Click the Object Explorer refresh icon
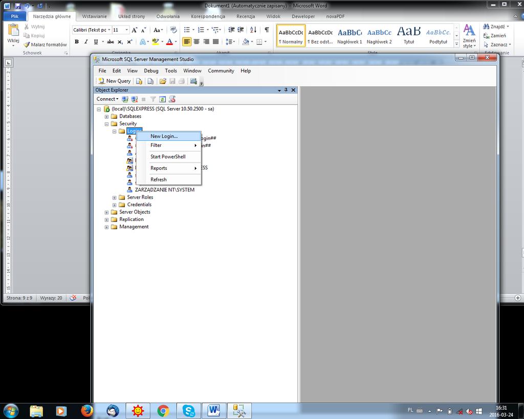 [162, 99]
